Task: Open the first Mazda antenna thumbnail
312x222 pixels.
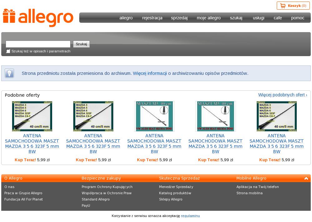Action: point(32,116)
